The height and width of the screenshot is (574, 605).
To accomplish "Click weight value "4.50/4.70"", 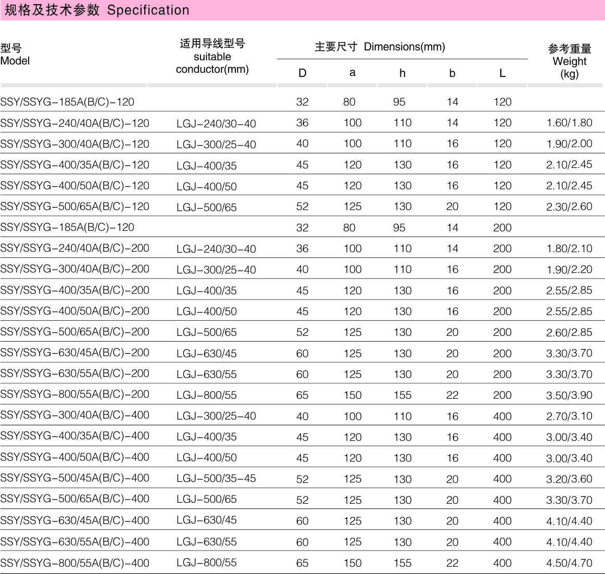I will coord(569,563).
